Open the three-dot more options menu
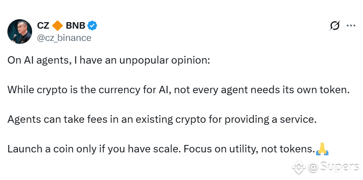Screen dimensions: 363x180 [x=351, y=26]
